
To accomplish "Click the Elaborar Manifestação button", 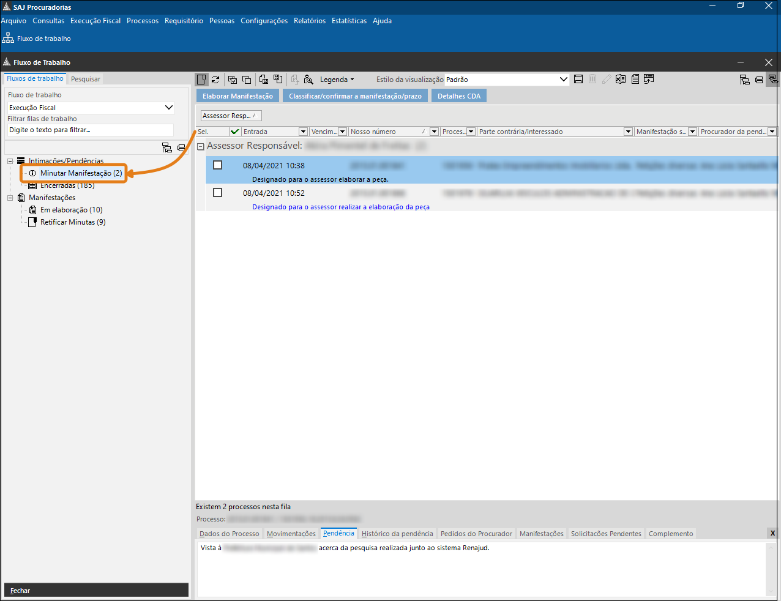I will click(237, 96).
